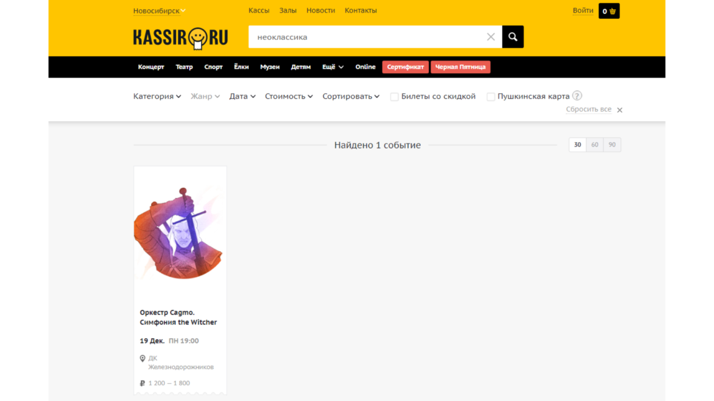This screenshot has width=714, height=401.
Task: Expand the Стоимость filter dropdown
Action: [x=289, y=96]
